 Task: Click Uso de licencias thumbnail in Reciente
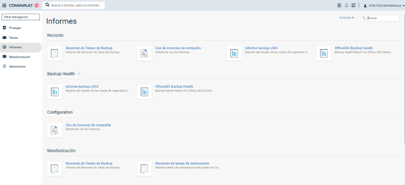pos(144,54)
